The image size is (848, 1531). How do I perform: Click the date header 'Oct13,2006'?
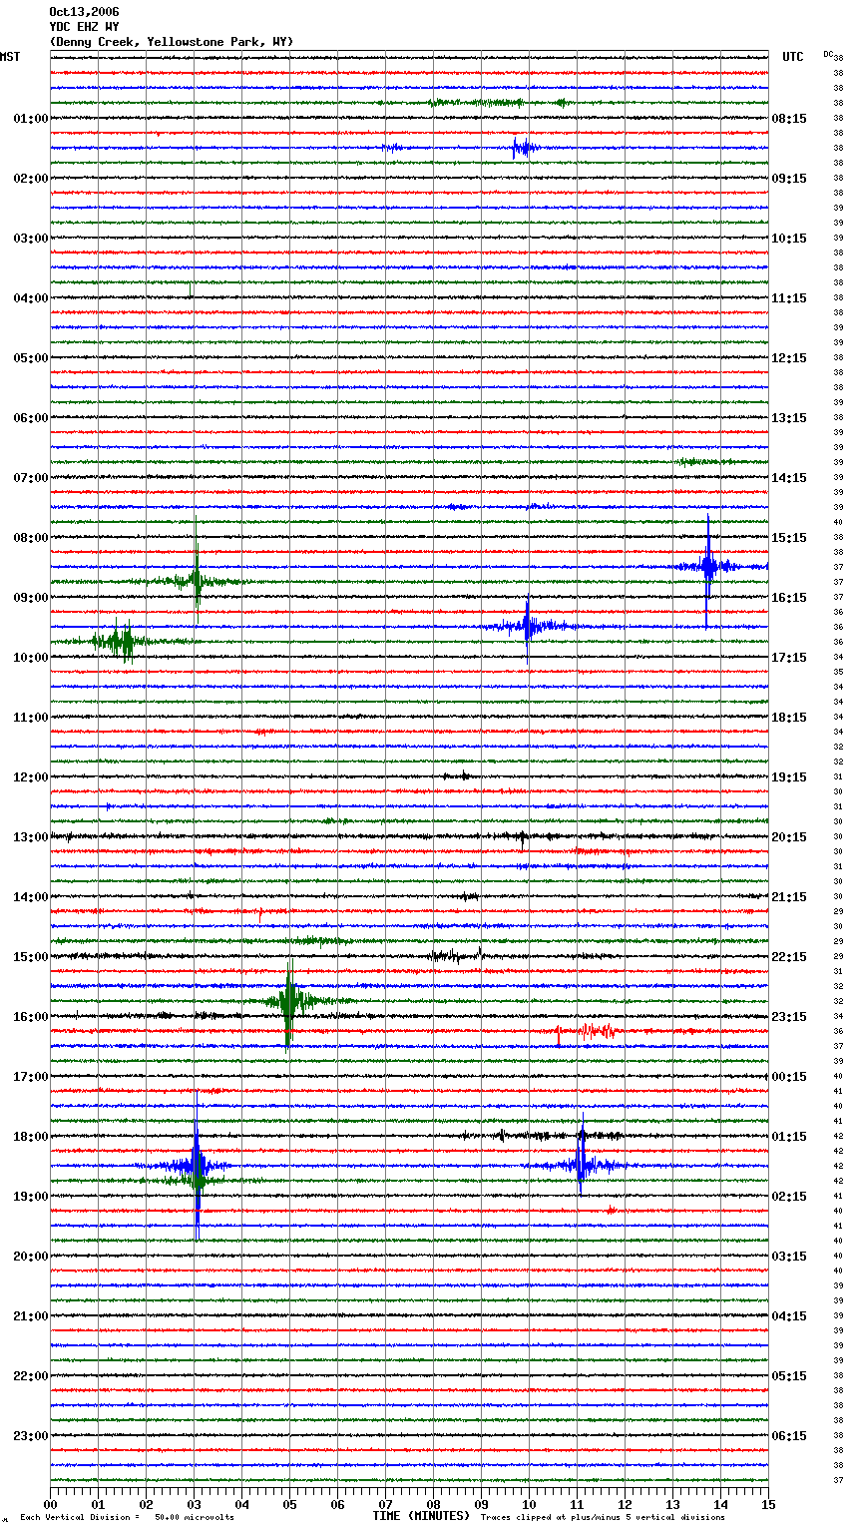84,12
